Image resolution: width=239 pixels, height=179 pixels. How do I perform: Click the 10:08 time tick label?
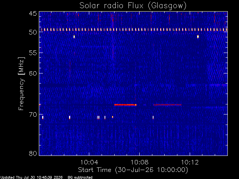point(139,162)
